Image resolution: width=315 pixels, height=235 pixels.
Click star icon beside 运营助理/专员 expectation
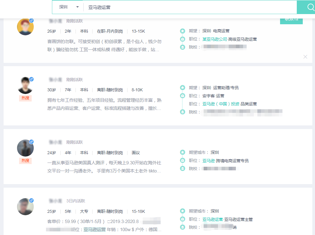(182, 88)
